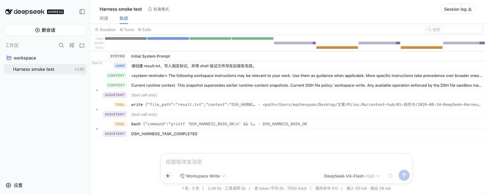The image size is (485, 194).
Task: Switch to the 轨迹 tab
Action: (x=124, y=18)
